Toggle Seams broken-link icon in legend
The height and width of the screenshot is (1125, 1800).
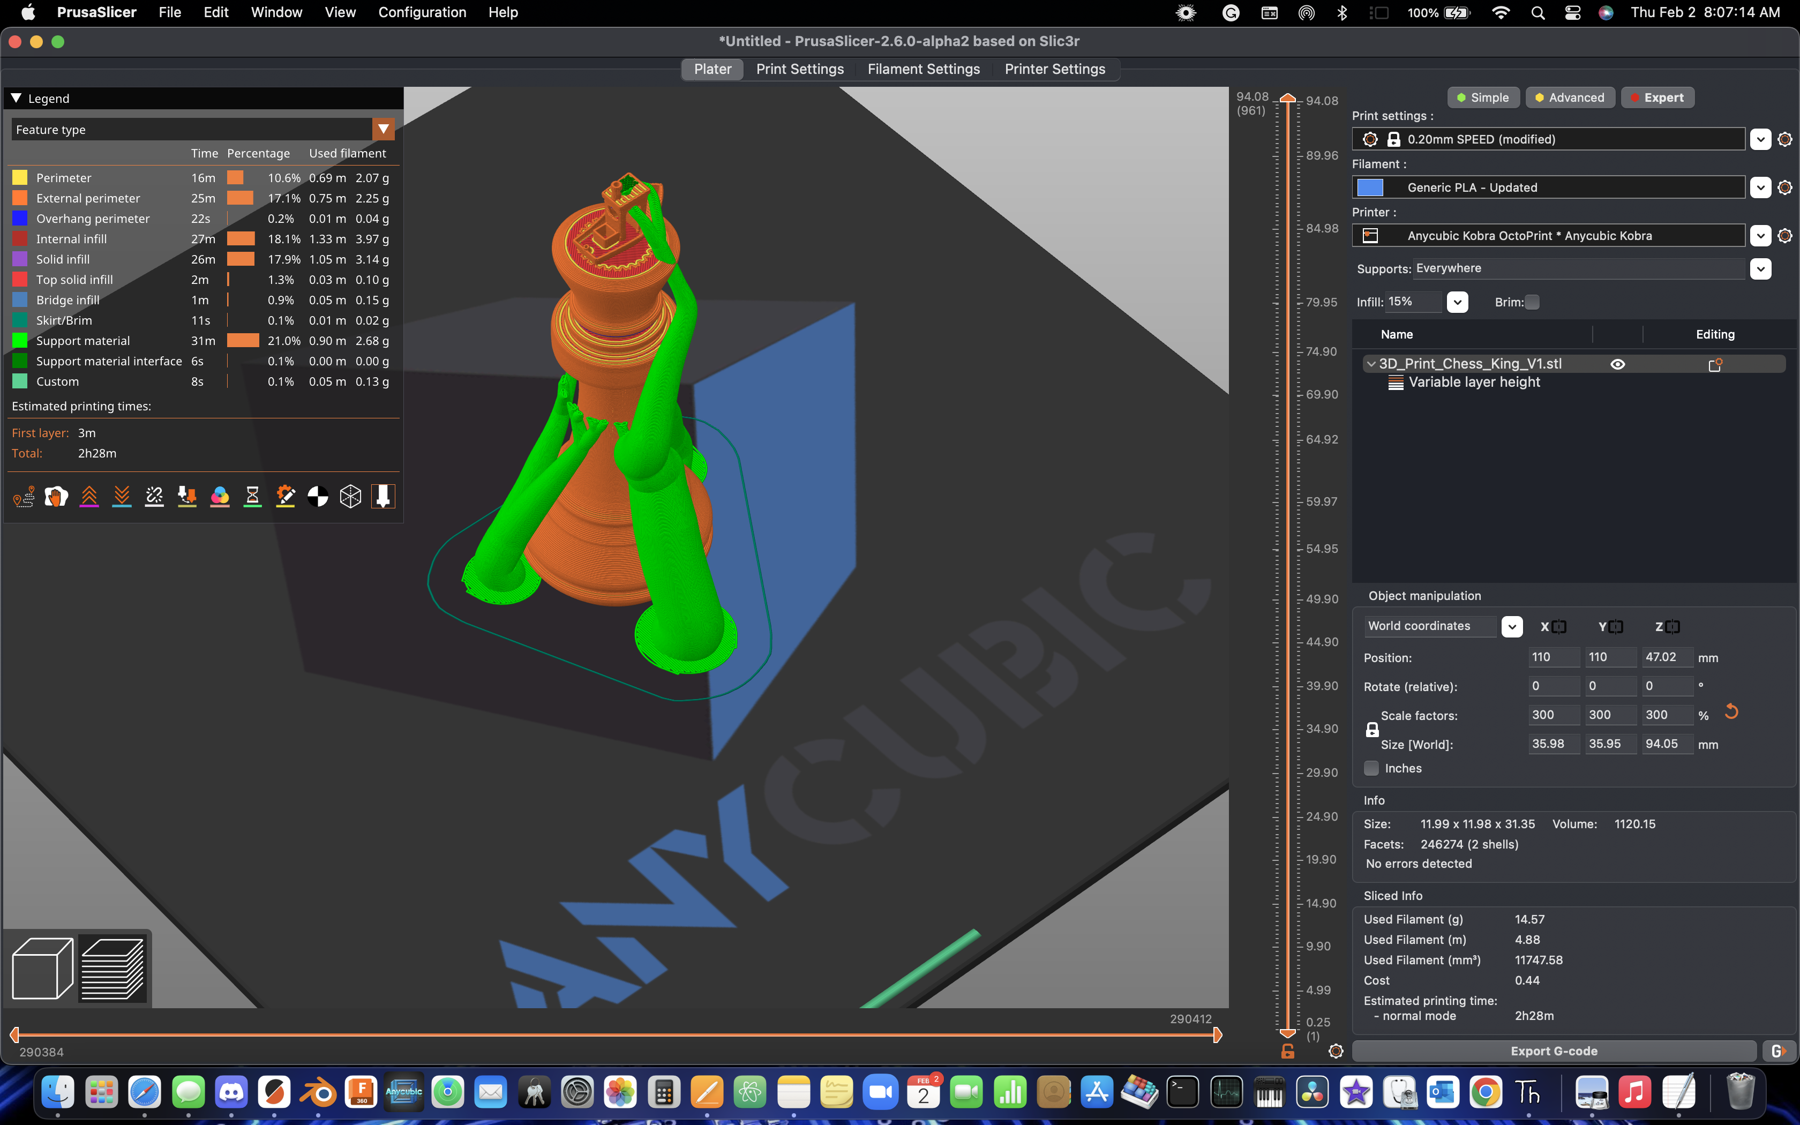point(155,496)
